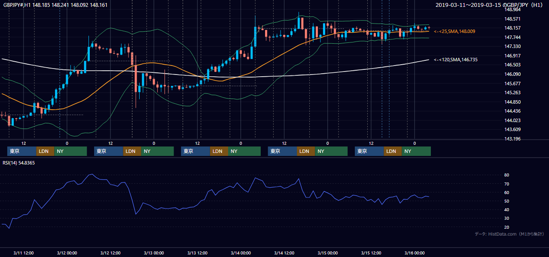The width and height of the screenshot is (549, 257).
Task: Click price axis value 145.263
Action: [x=512, y=93]
